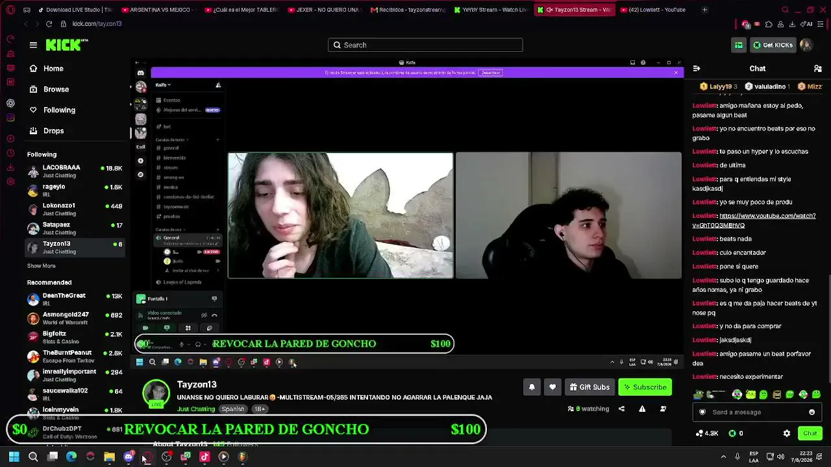Viewport: 831px width, 467px height.
Task: Open Asmongold247 recommended channel
Action: [75, 318]
